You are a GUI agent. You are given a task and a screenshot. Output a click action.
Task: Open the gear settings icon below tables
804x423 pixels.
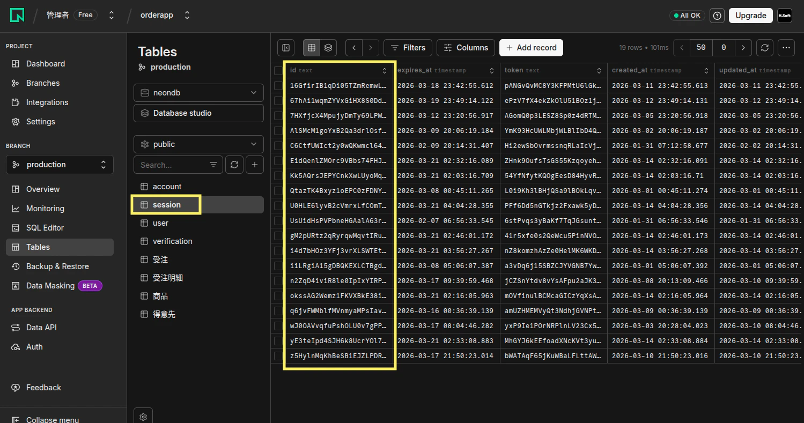tap(143, 417)
